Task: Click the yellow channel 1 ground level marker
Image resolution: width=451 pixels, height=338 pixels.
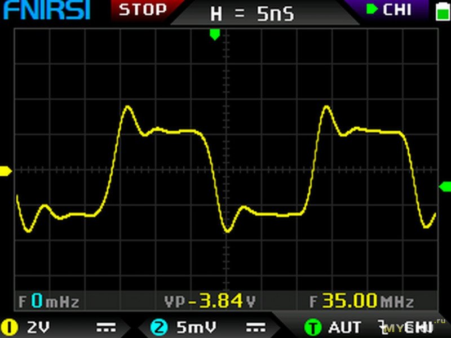Action: click(6, 171)
